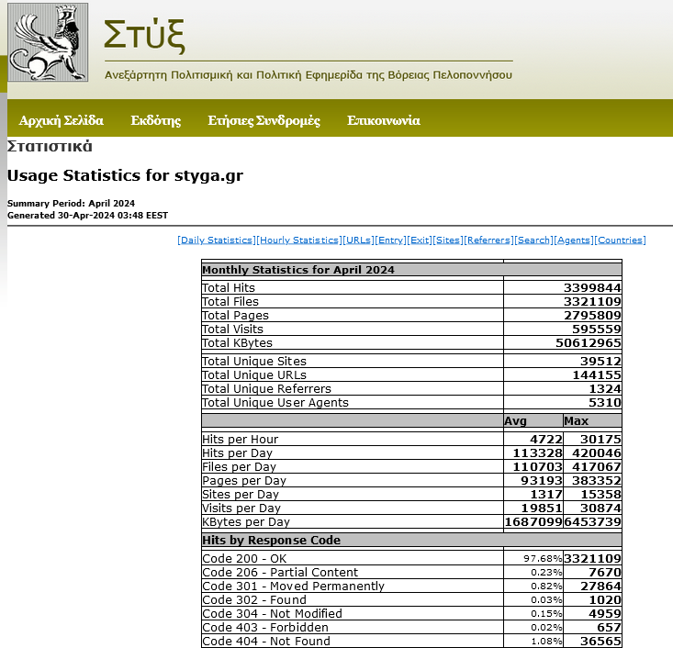Screen dimensions: 673x648
Task: Open the Daily Statistics link
Action: pos(217,240)
